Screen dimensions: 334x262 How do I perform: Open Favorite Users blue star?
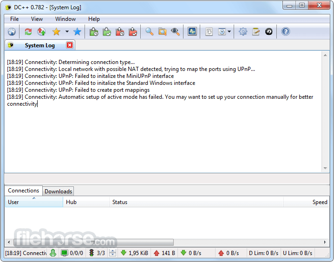77,32
